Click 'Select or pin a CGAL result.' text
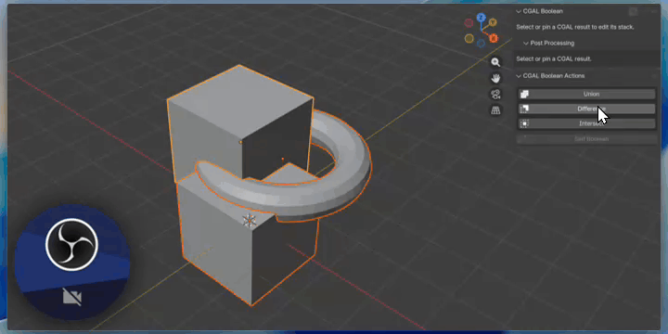The height and width of the screenshot is (334, 668). click(x=554, y=59)
